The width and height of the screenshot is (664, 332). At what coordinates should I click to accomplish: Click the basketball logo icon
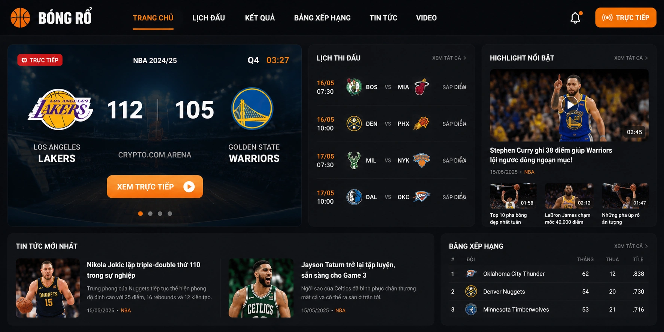20,18
